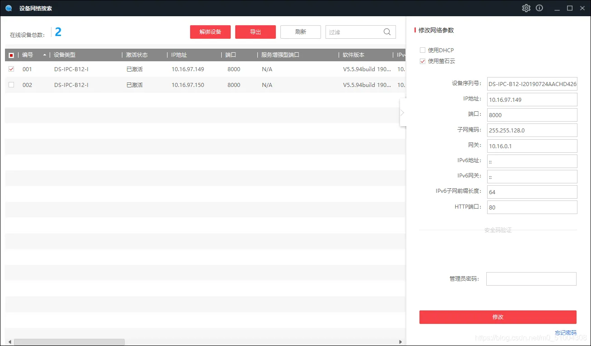
Task: Enable 使用DHCP checkbox
Action: 423,50
